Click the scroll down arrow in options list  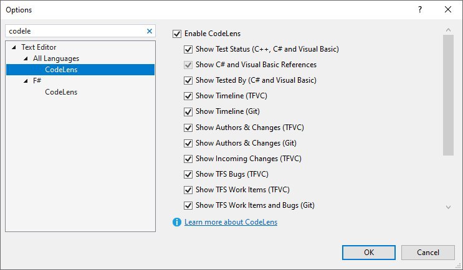[448, 207]
